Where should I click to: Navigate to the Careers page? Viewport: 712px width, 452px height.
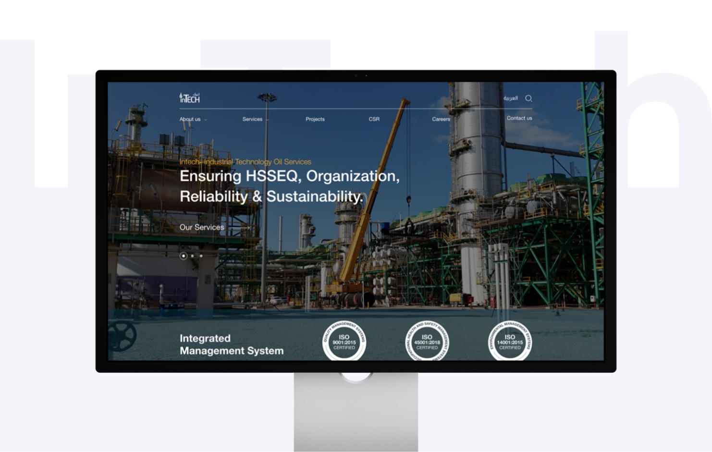click(441, 119)
